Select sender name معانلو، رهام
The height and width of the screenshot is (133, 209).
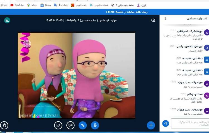(x=195, y=94)
